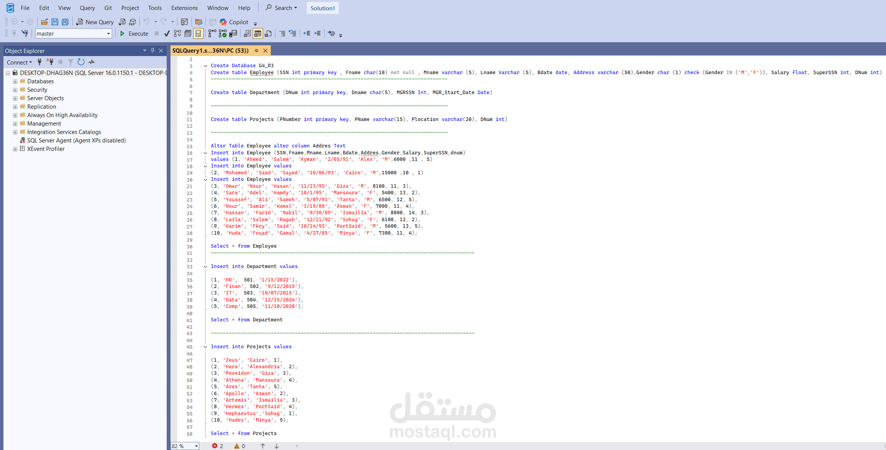This screenshot has width=886, height=450.
Task: Open the master database dropdown
Action: (x=73, y=33)
